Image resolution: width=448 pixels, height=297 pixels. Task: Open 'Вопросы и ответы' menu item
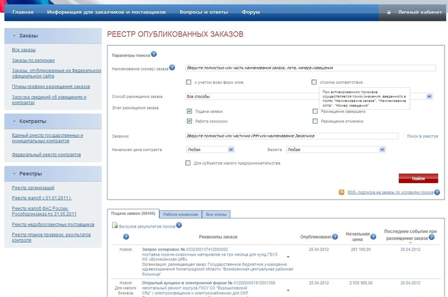pos(204,12)
